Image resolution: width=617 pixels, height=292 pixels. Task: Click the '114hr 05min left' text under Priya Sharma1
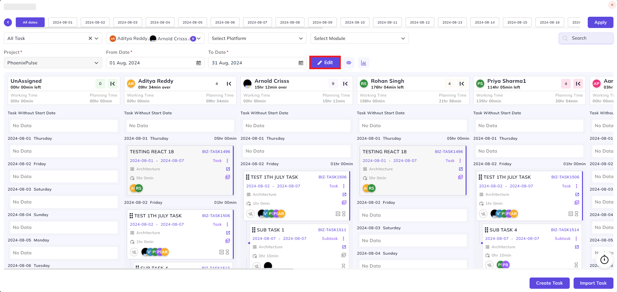click(504, 87)
